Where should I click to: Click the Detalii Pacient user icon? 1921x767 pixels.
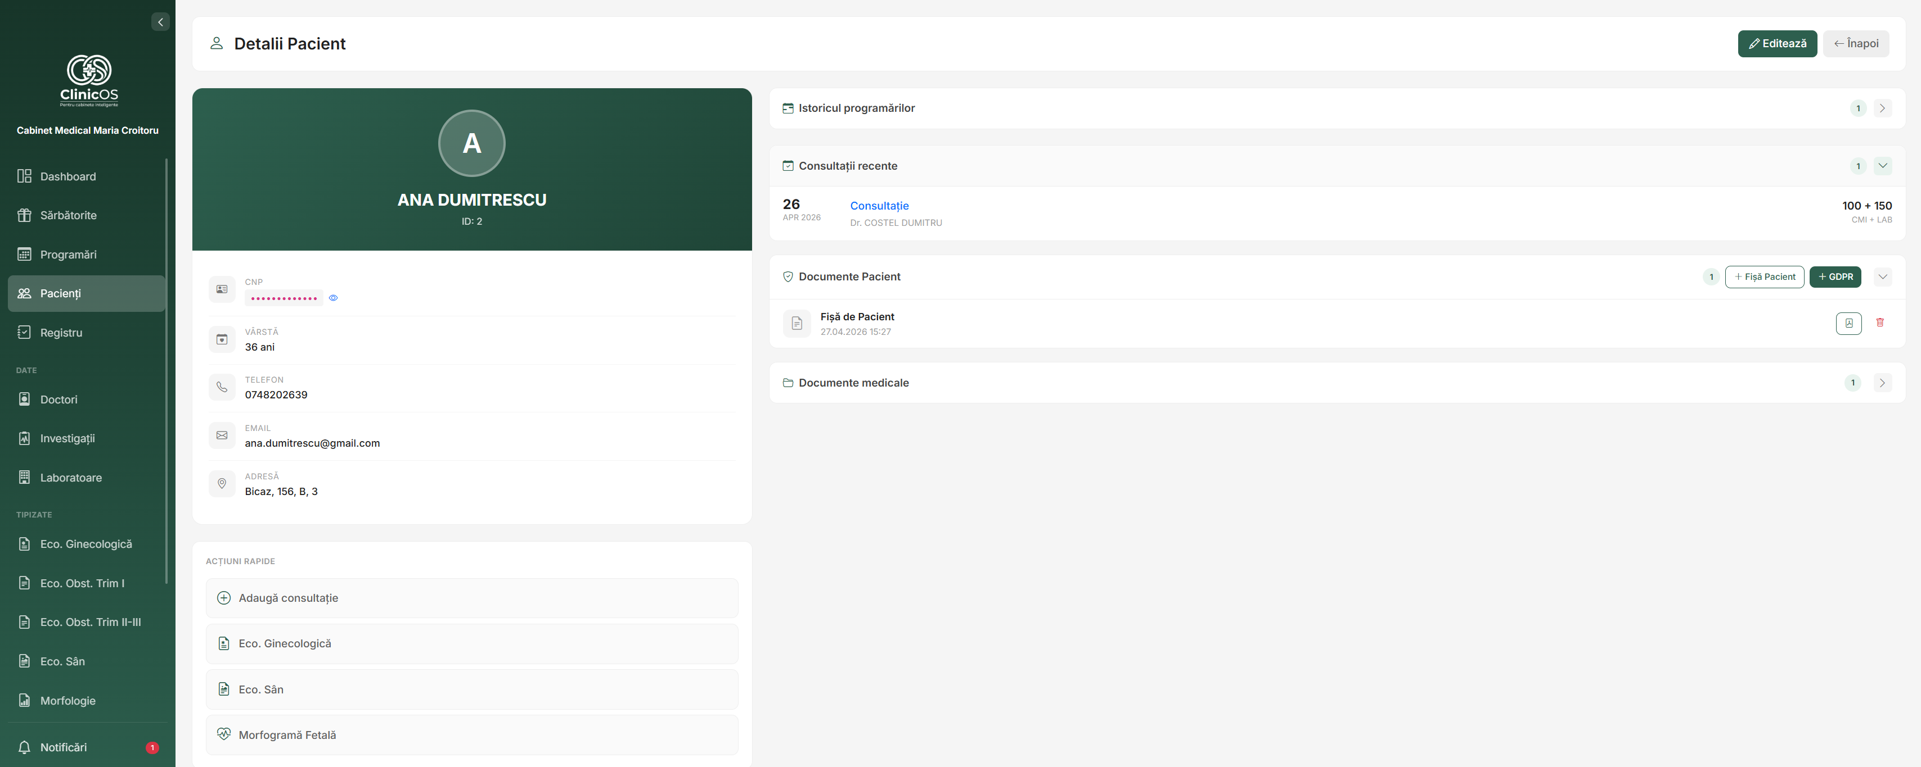(216, 43)
